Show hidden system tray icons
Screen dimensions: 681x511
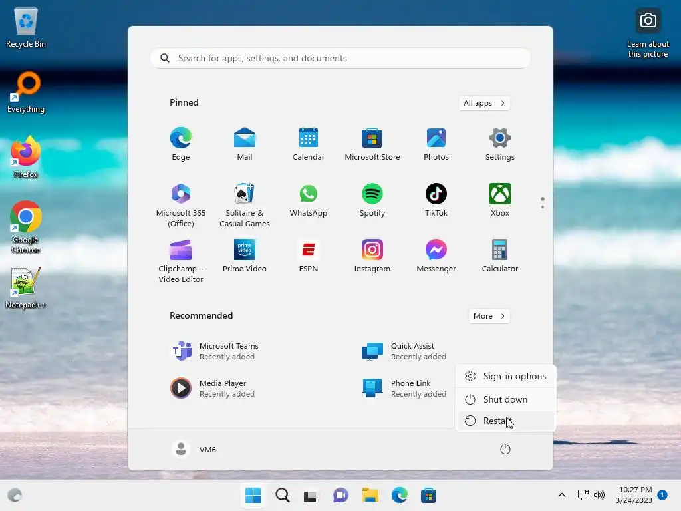[x=561, y=495]
